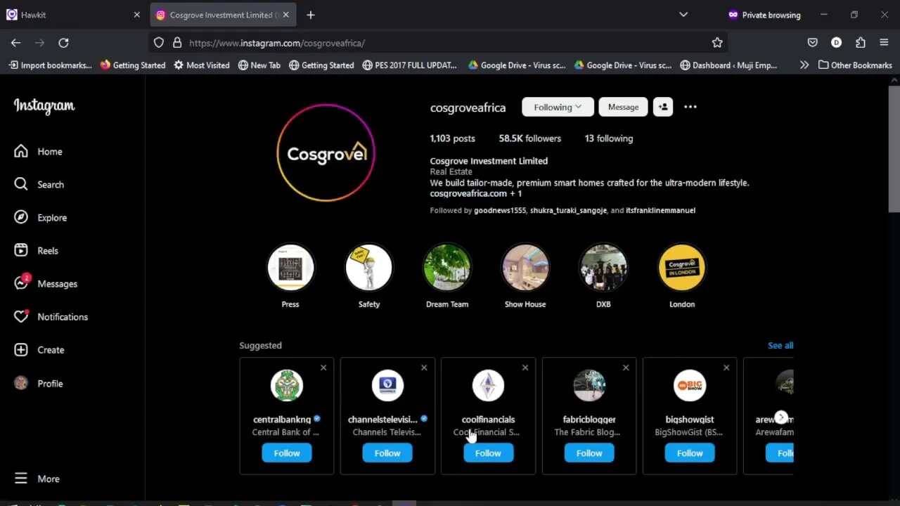Image resolution: width=900 pixels, height=506 pixels.
Task: Open cosgroveafrica.com website link
Action: coord(468,193)
